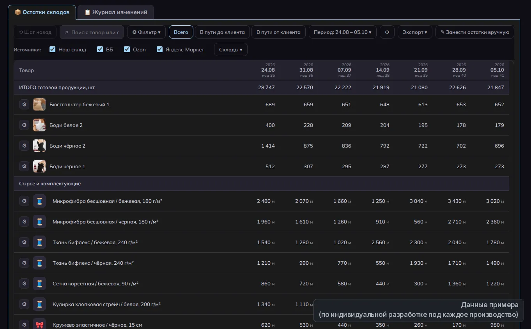The image size is (531, 329).
Task: Open gear for Микрофибра бесшовная чёрная
Action: click(x=24, y=222)
